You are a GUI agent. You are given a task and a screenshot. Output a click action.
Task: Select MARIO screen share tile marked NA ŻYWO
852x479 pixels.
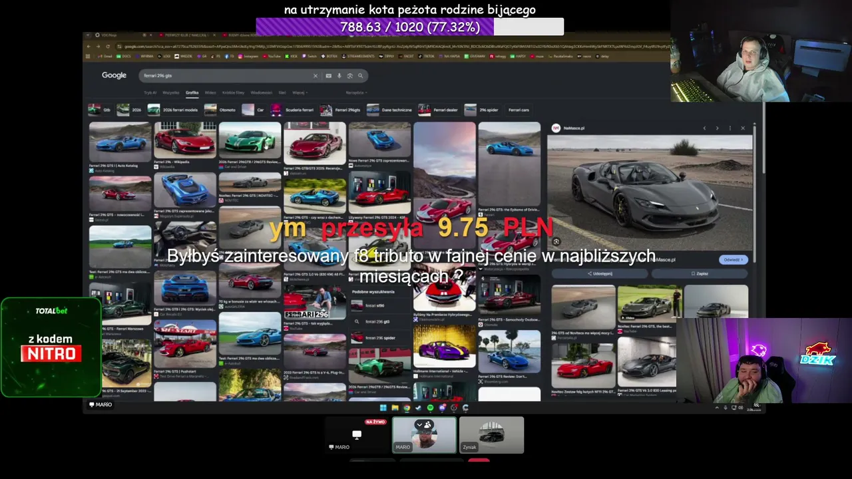tap(357, 435)
